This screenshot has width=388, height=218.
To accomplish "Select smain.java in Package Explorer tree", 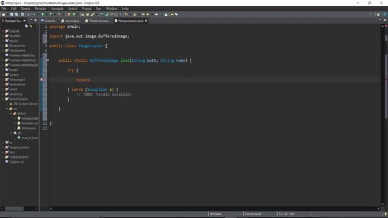I will [27, 128].
